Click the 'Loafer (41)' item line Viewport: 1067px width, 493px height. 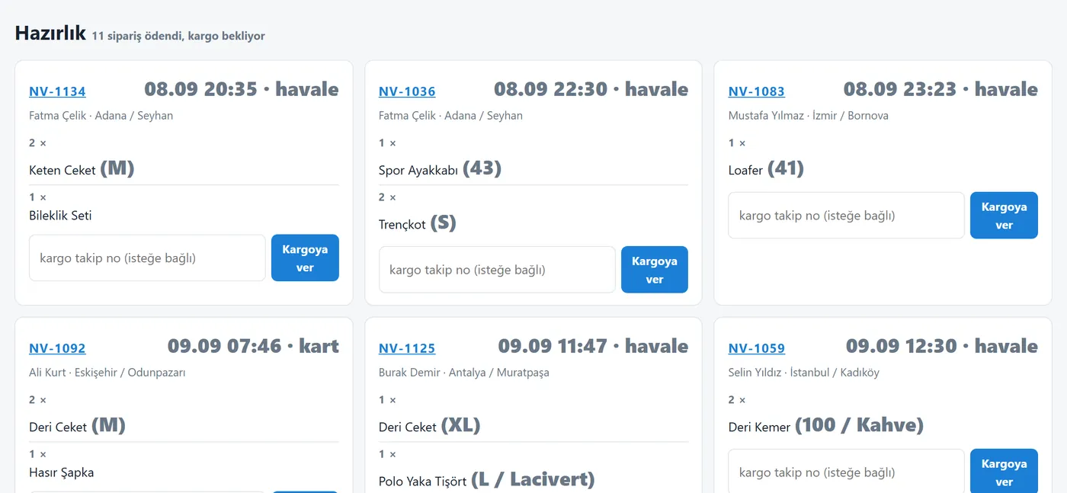(x=766, y=168)
